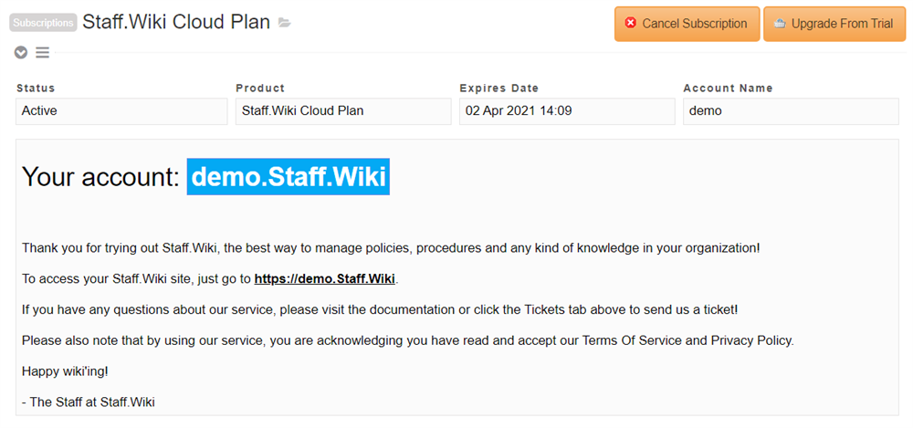Viewport: 913px width, 428px height.
Task: Select the Status field showing Active
Action: [121, 111]
